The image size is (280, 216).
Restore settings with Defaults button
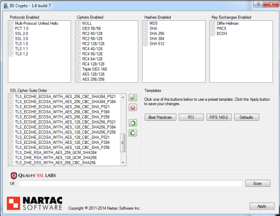click(x=246, y=118)
